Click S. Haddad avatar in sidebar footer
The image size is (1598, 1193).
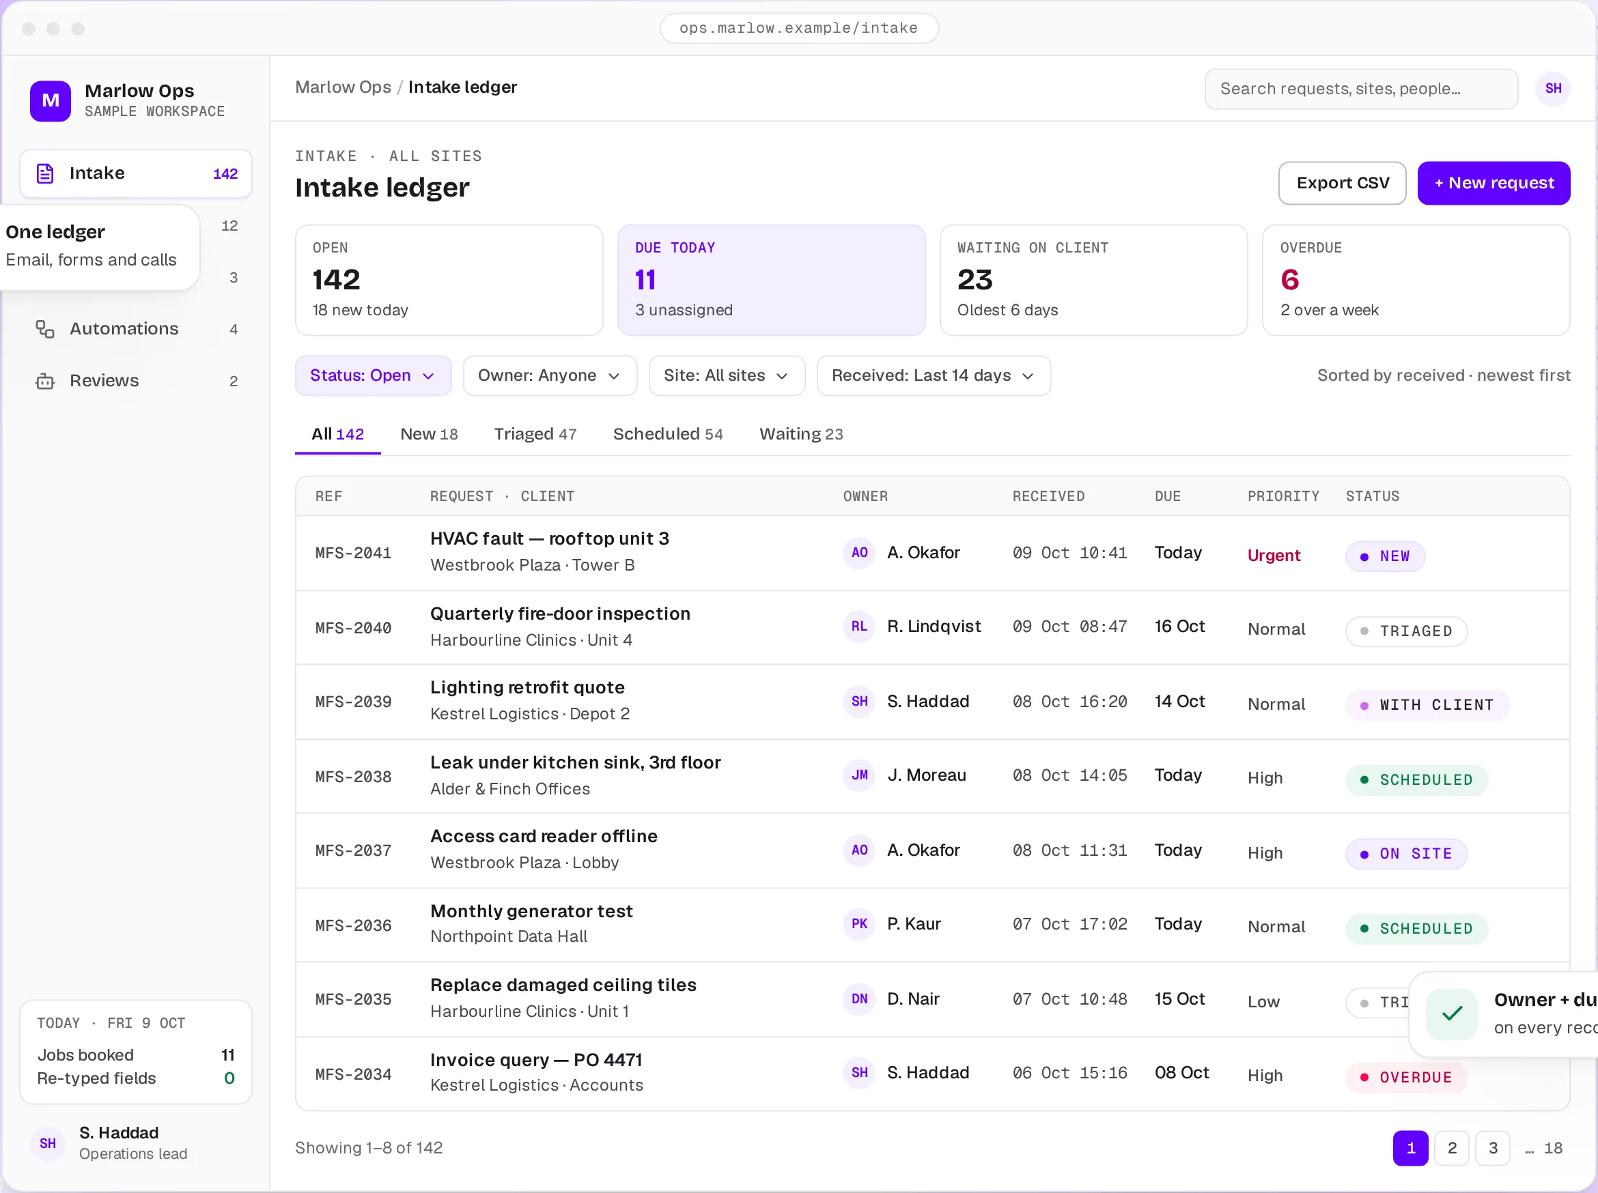click(x=48, y=1144)
